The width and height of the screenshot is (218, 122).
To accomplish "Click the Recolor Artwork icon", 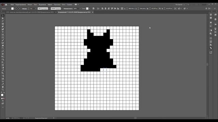I will pos(93,8).
